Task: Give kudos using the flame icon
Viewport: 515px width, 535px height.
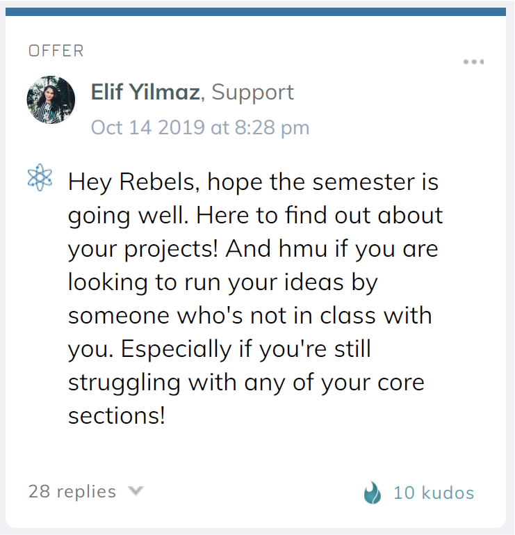Action: (373, 493)
